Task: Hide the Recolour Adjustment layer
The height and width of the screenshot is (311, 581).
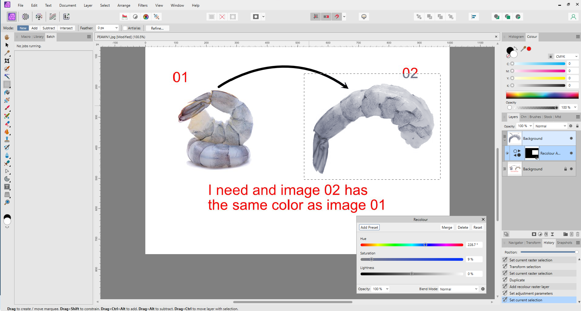Action: (x=571, y=153)
